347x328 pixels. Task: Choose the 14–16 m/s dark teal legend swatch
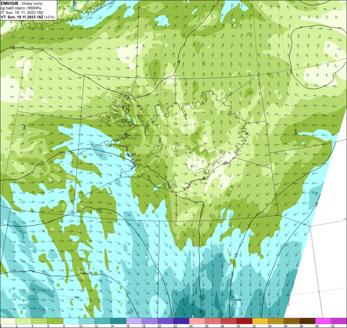coord(118,321)
